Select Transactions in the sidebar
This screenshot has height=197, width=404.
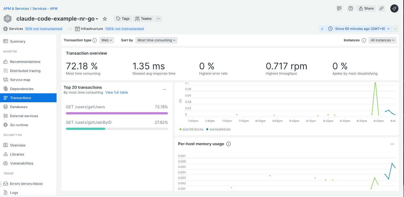28,98
